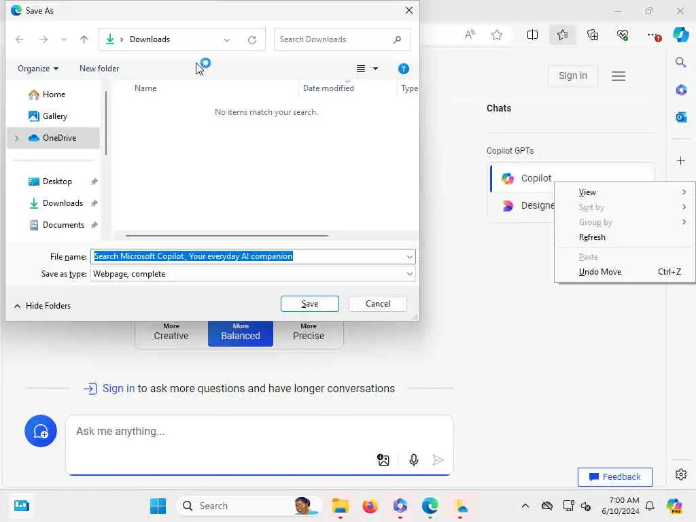Open Copilot sidebar icon in Edge

tap(680, 35)
